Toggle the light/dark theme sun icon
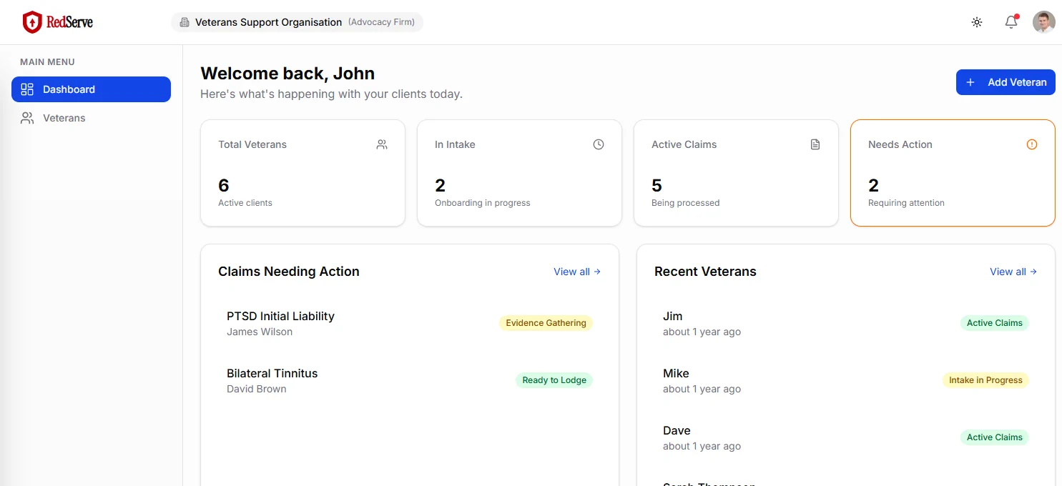 click(x=977, y=22)
